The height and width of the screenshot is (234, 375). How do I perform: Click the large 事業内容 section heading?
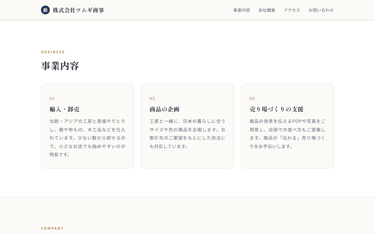pos(60,66)
